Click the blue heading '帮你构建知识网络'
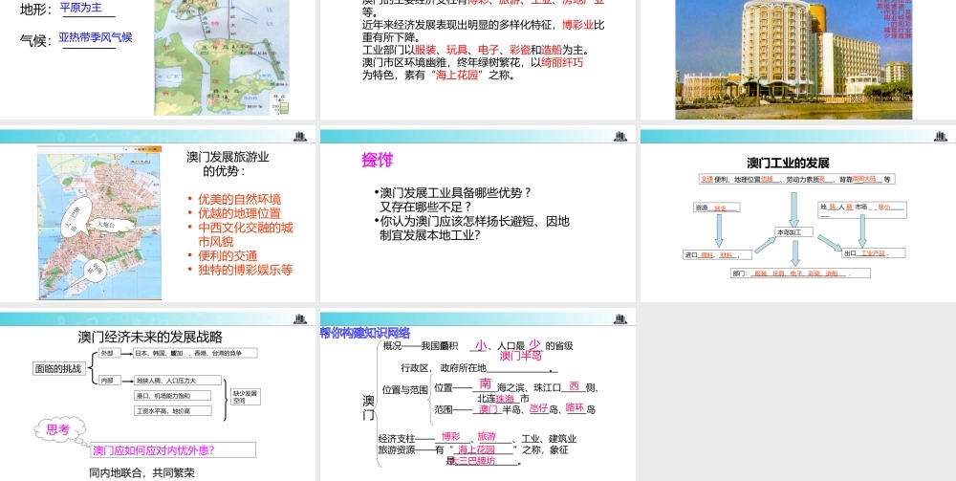This screenshot has height=481, width=956. [365, 333]
